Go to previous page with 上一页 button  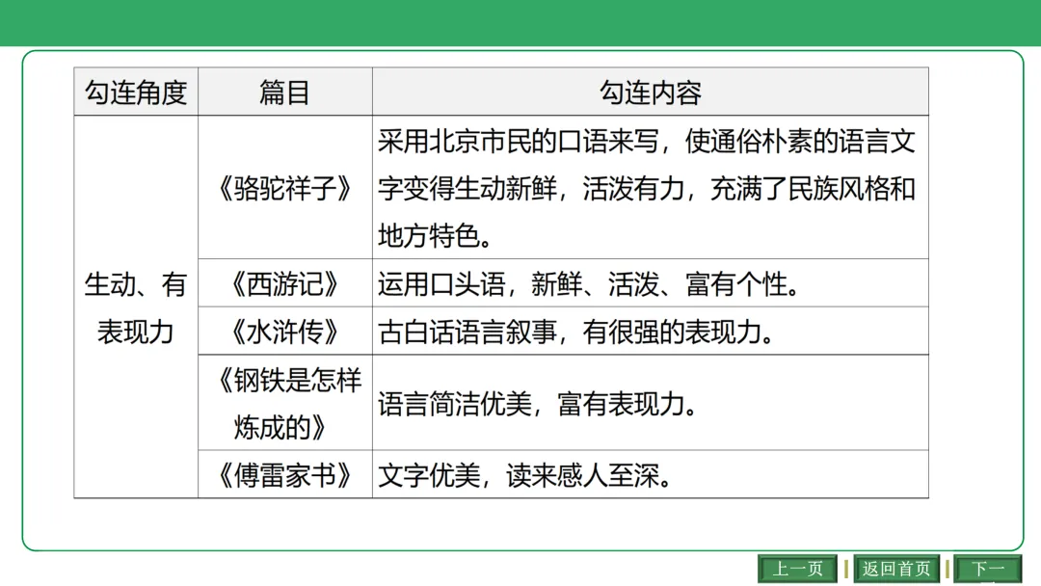(797, 569)
